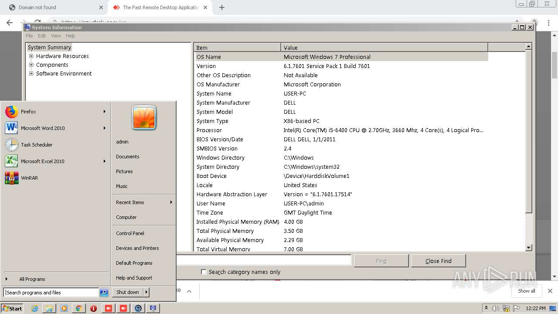The image size is (558, 314).
Task: Open the Help menu in System Information
Action: (71, 36)
